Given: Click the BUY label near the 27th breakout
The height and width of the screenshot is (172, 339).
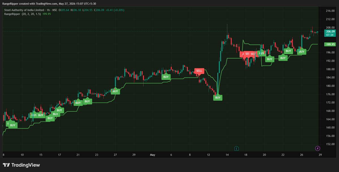Looking at the screenshot, I should [x=115, y=91].
